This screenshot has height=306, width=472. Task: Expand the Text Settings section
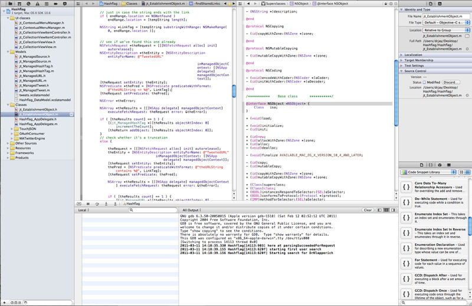(415, 65)
